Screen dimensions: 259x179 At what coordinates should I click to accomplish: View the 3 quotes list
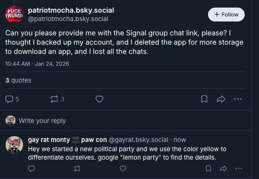[x=18, y=80]
